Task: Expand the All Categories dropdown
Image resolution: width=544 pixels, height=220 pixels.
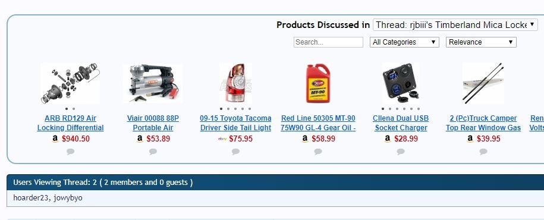Action: point(404,42)
